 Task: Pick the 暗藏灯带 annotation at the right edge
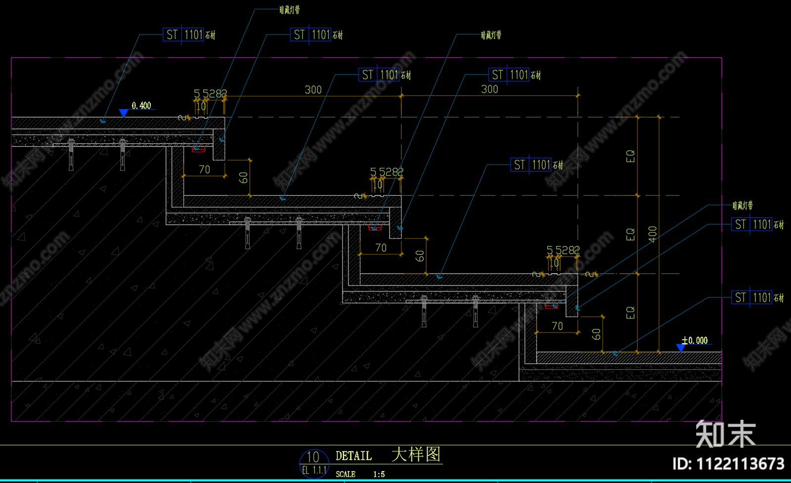(743, 205)
